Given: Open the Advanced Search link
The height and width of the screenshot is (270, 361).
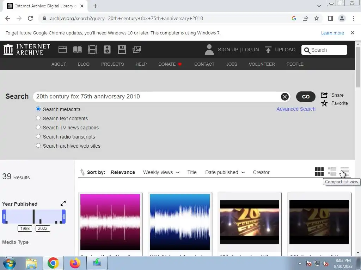Looking at the screenshot, I should click(x=296, y=109).
